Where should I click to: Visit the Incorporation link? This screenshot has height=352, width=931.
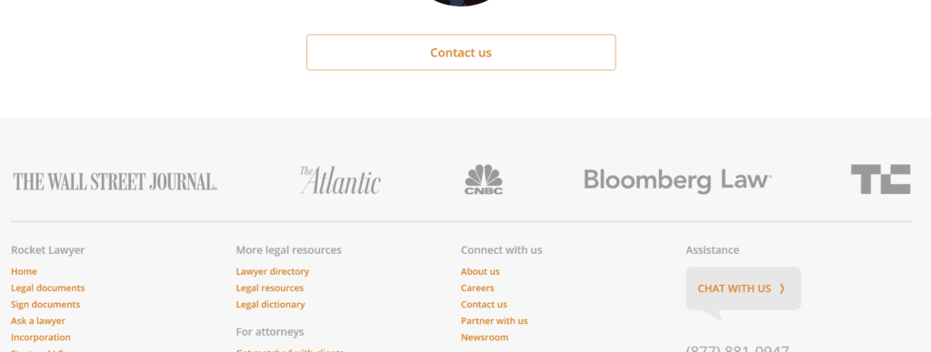[x=40, y=337]
